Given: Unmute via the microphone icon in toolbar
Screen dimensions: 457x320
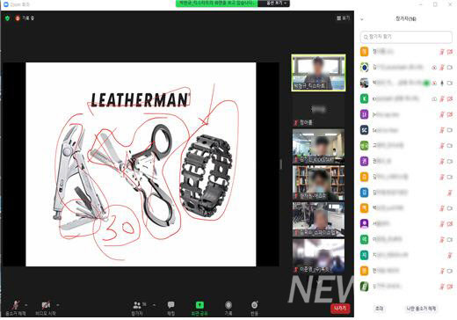Looking at the screenshot, I should (16, 305).
